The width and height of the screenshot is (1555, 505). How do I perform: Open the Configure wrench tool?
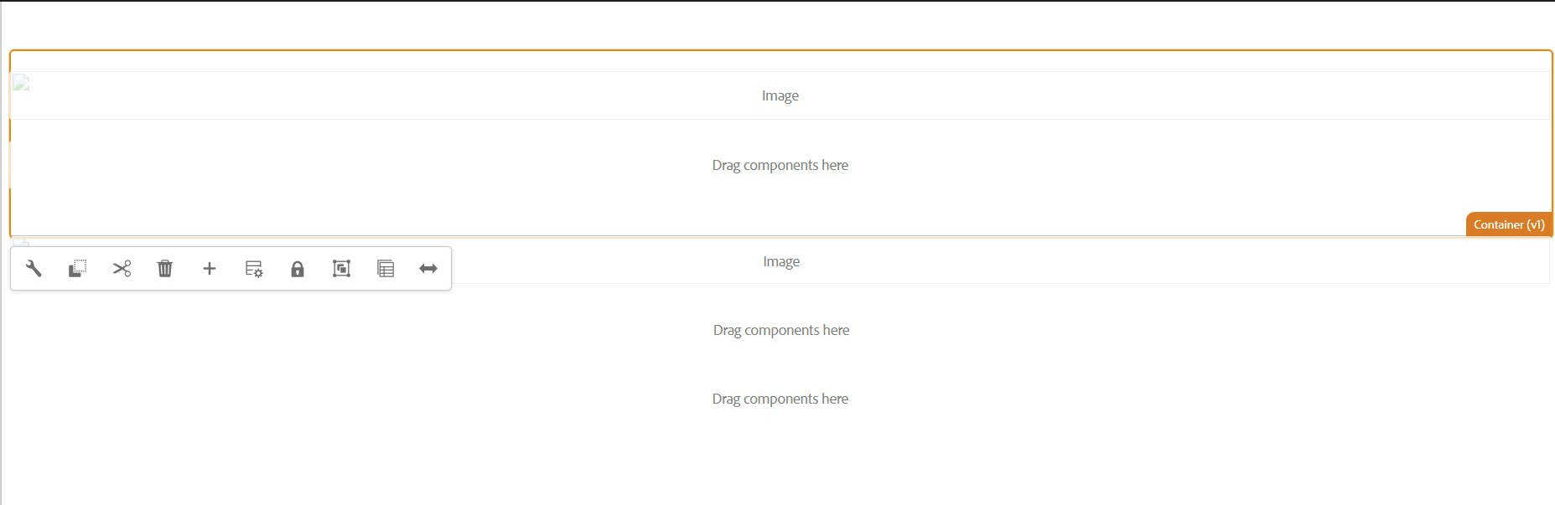click(33, 268)
